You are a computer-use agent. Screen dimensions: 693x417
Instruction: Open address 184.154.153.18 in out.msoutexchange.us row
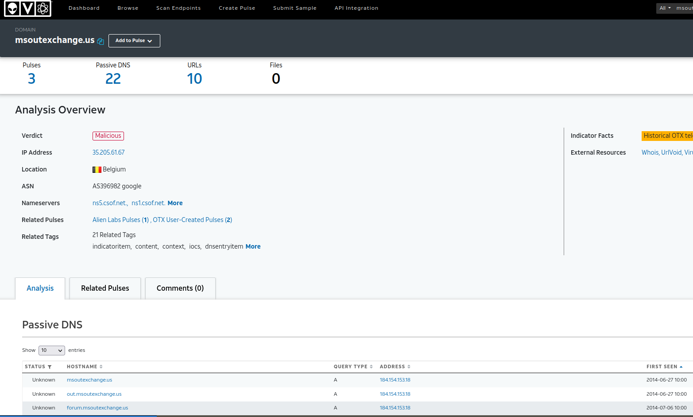(x=395, y=394)
